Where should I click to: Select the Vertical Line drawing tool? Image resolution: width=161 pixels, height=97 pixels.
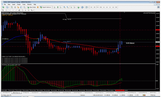click(x=10, y=10)
